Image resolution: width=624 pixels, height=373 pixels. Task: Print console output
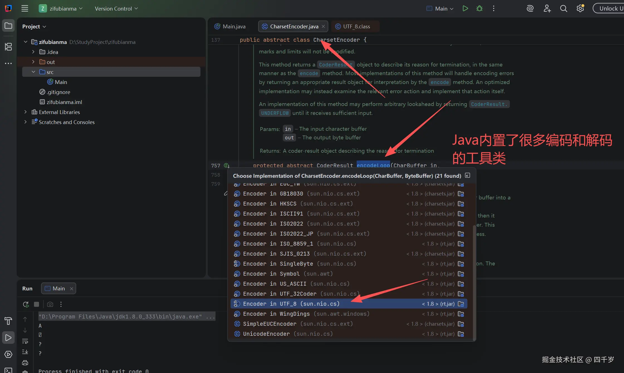tap(25, 363)
